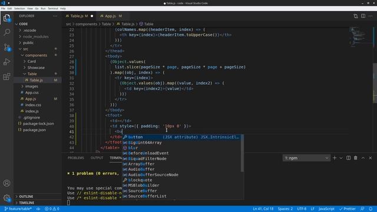This screenshot has width=377, height=212.
Task: Open the File menu
Action: [3, 8]
